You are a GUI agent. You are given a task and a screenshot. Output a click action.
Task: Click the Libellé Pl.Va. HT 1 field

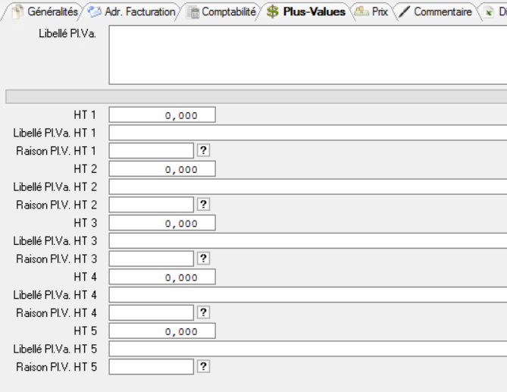coord(308,133)
